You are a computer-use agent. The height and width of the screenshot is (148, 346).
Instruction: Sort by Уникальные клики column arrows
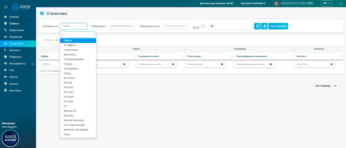[183, 56]
